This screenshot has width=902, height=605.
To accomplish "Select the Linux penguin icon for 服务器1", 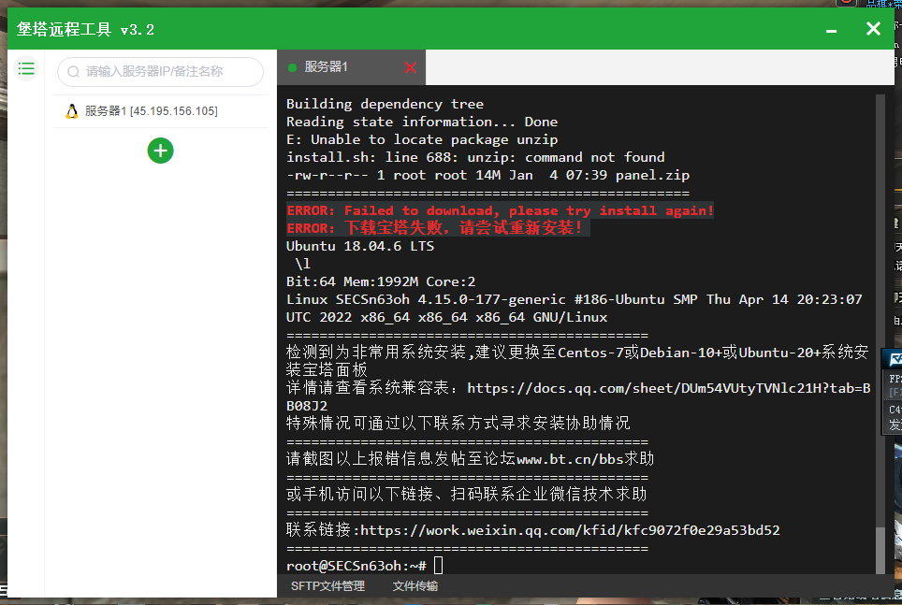I will pyautogui.click(x=71, y=111).
